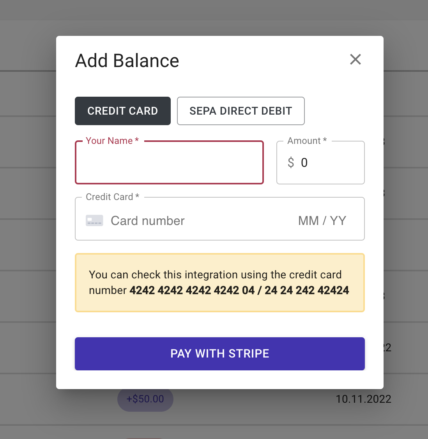Image resolution: width=428 pixels, height=439 pixels.
Task: Click the red Your Name label
Action: point(112,140)
